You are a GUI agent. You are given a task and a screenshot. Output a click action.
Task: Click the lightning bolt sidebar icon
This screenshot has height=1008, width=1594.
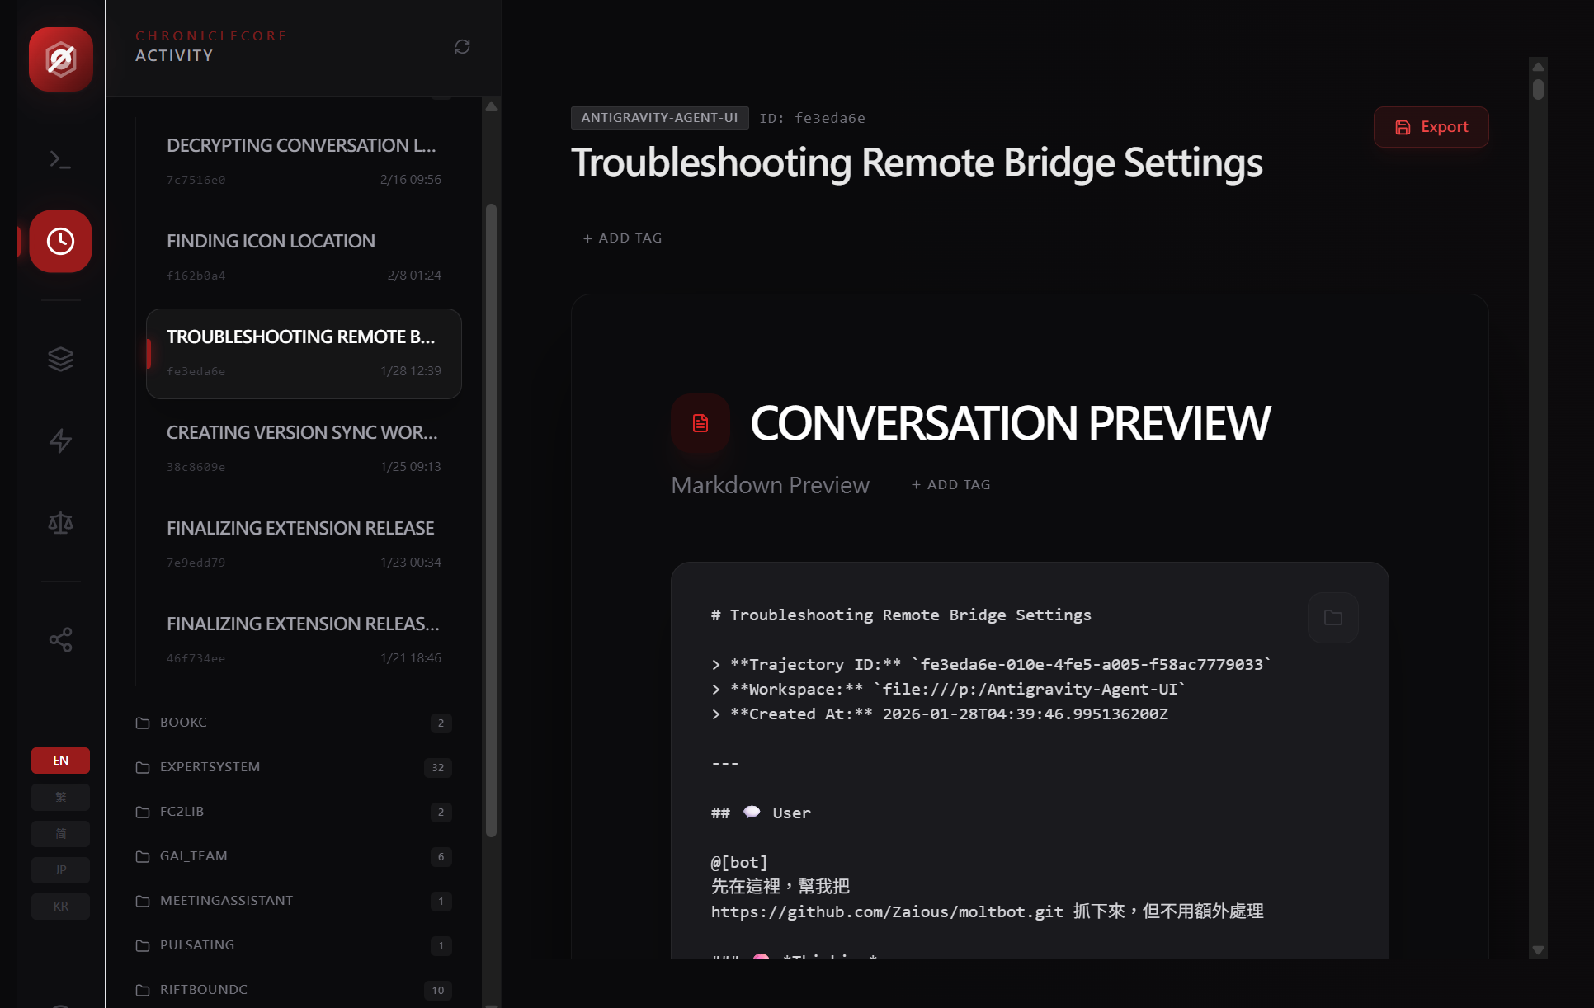pos(60,440)
